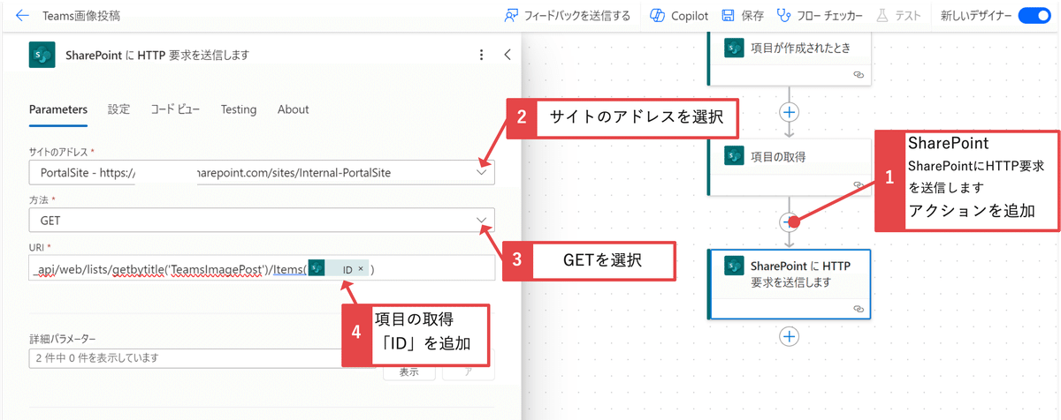Screen dimensions: 1061x420
Task: Switch to the Testing tab
Action: [x=239, y=109]
